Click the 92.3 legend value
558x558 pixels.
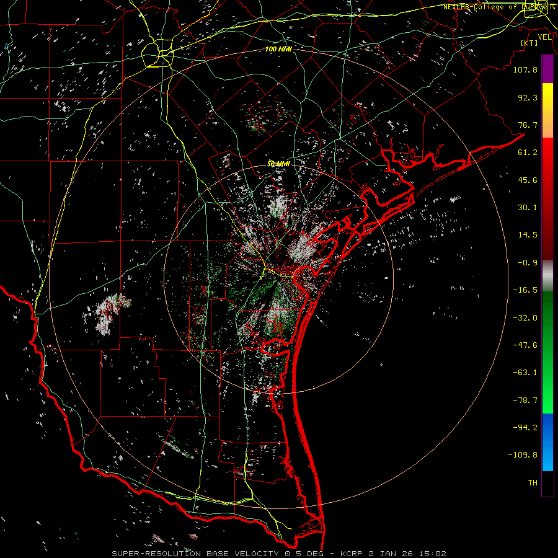(x=528, y=97)
